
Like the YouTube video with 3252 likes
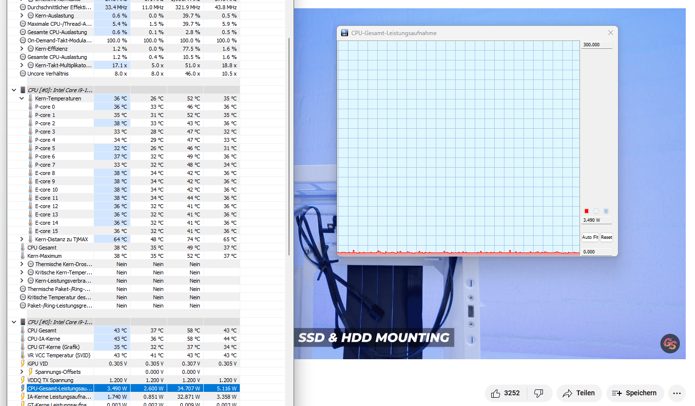pyautogui.click(x=505, y=393)
